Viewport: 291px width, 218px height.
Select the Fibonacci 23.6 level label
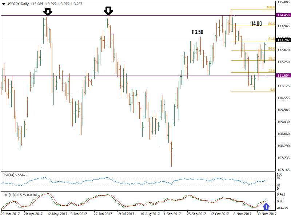pyautogui.click(x=271, y=70)
